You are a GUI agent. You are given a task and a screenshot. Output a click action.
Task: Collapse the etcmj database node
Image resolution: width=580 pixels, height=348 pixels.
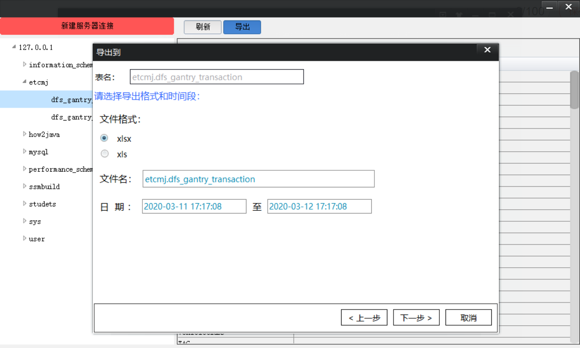point(25,82)
